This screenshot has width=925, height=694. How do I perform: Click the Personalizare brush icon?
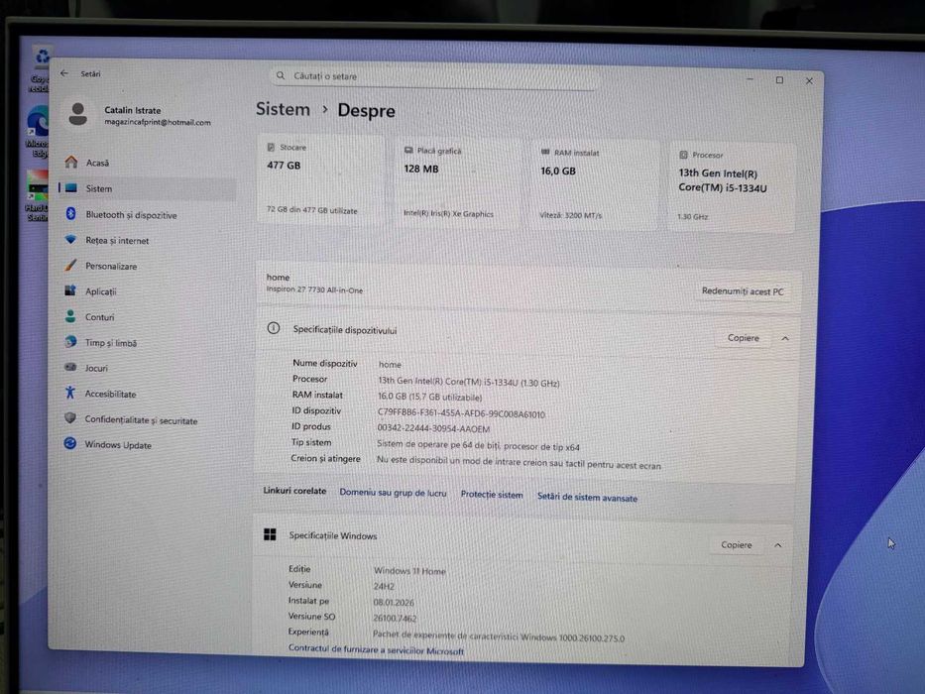[x=70, y=265]
